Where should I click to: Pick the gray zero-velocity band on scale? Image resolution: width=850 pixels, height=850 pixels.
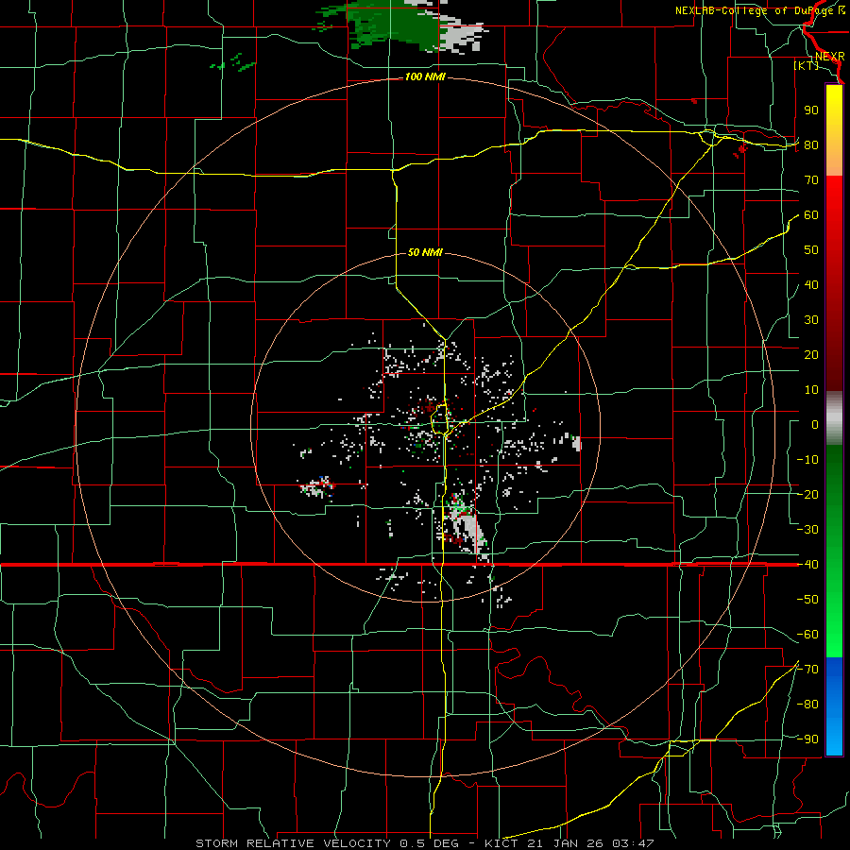coord(834,418)
